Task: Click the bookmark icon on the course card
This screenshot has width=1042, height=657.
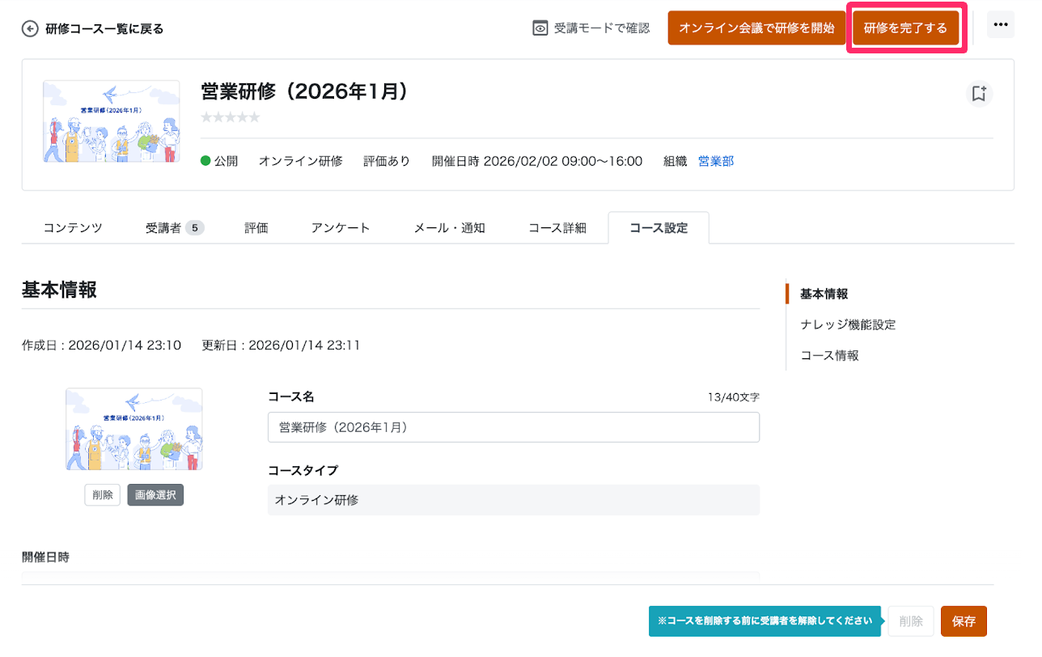Action: 979,93
